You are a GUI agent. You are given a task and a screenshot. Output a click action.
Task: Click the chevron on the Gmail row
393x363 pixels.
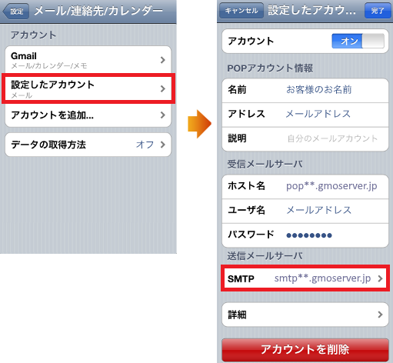pyautogui.click(x=162, y=60)
